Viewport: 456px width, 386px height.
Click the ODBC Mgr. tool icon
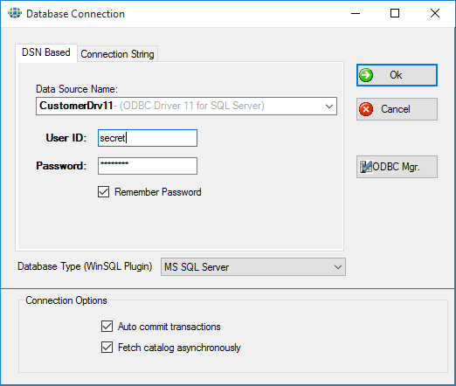pyautogui.click(x=366, y=167)
